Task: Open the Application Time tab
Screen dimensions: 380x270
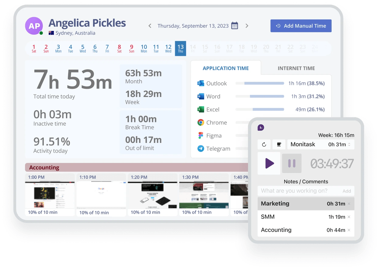Action: [226, 68]
